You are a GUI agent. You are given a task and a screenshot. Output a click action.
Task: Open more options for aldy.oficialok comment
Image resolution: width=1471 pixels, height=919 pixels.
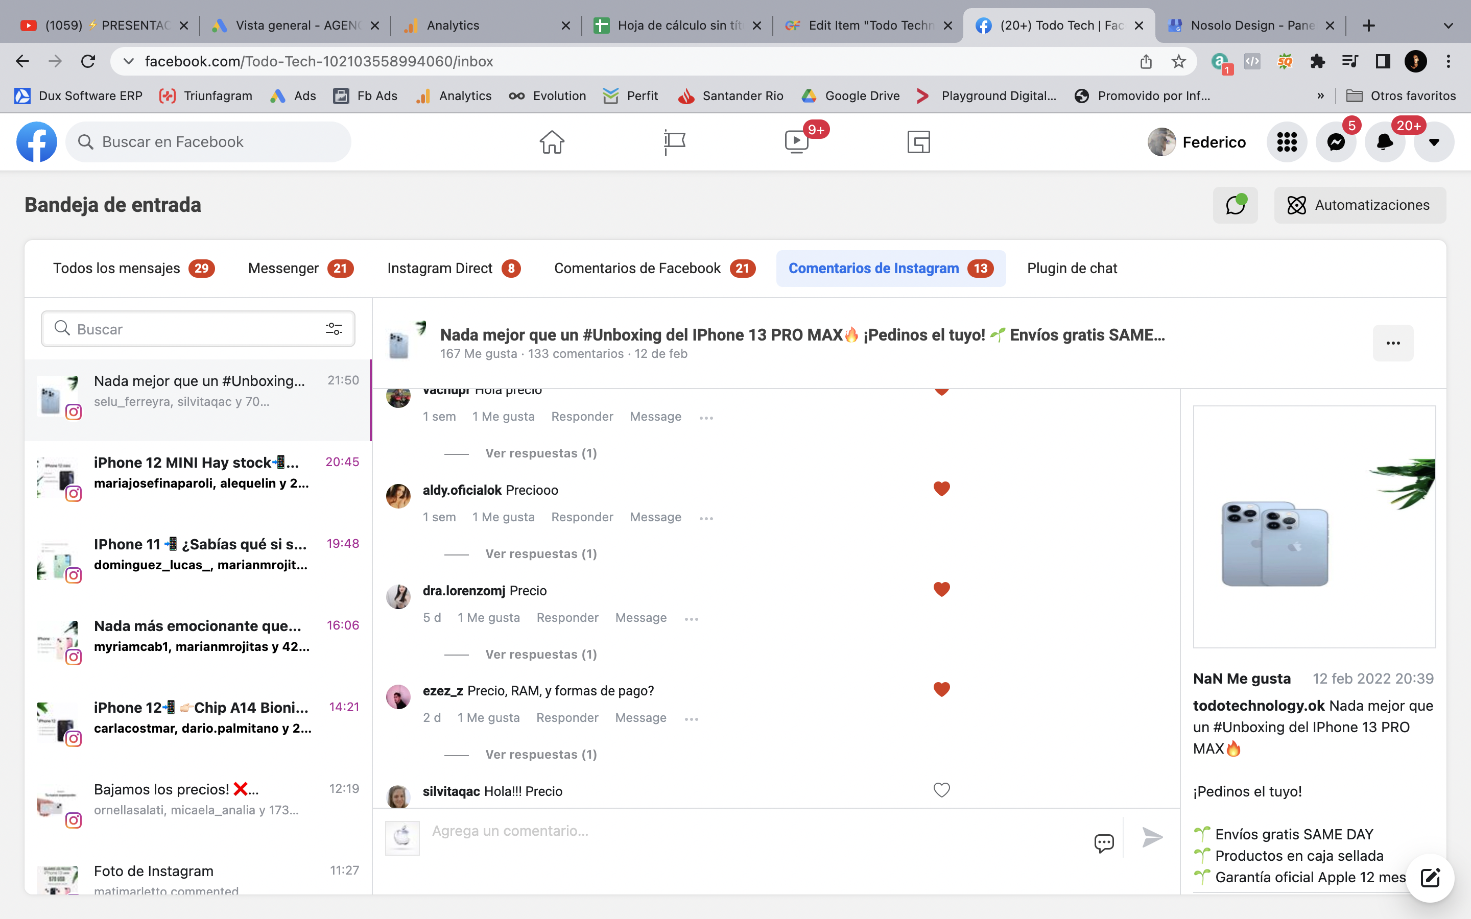706,518
